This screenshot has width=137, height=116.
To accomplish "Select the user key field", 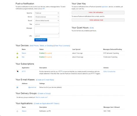I will coord(98,12).
